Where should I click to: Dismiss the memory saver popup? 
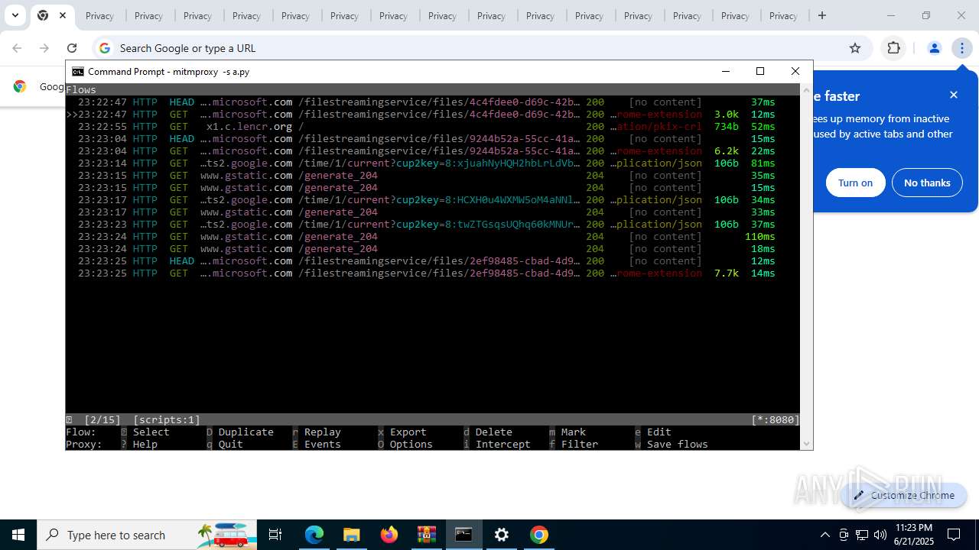point(954,95)
